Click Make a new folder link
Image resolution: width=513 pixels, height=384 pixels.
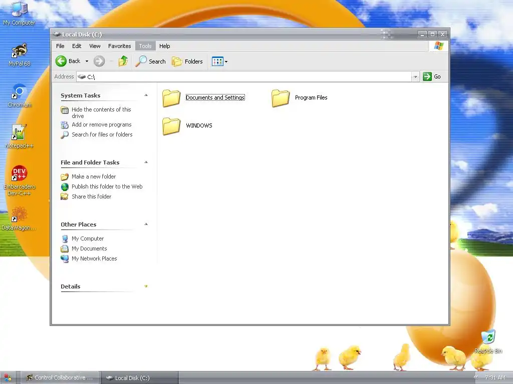94,176
